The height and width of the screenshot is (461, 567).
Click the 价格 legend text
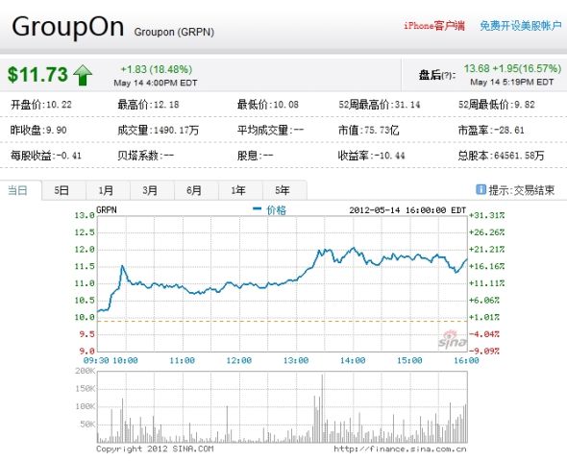pyautogui.click(x=276, y=210)
